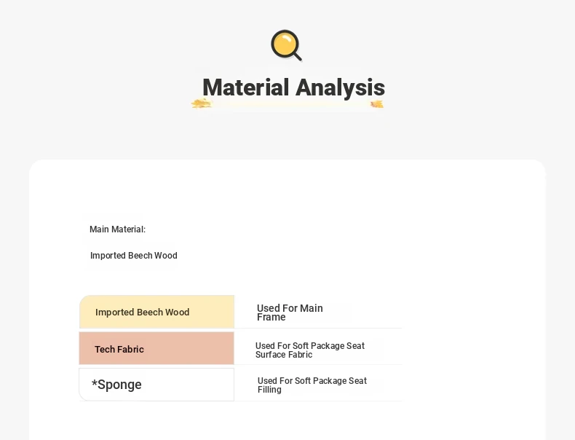Click the Material Analysis heading
Screen dimensions: 575x440
tap(294, 87)
